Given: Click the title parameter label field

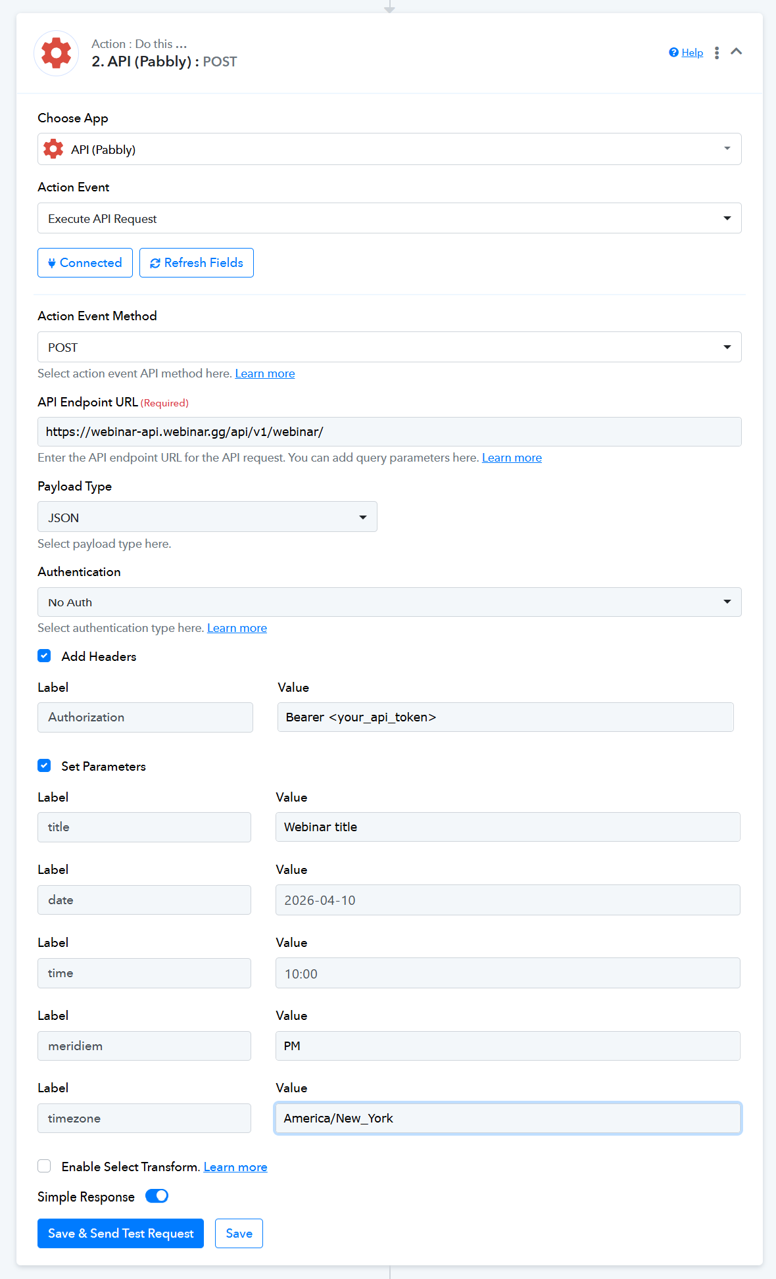Looking at the screenshot, I should (x=144, y=827).
